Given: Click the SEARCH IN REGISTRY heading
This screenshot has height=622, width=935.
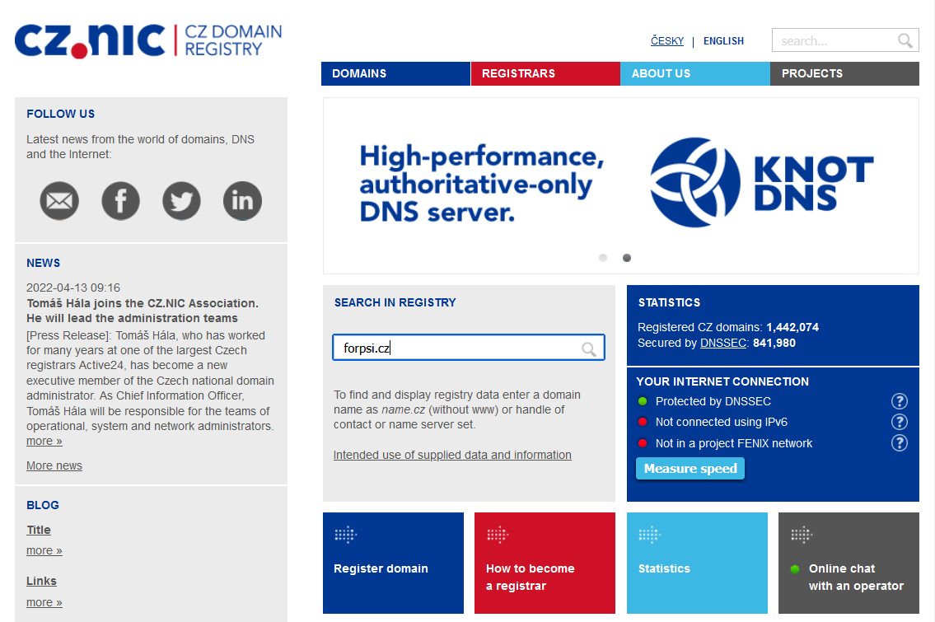Looking at the screenshot, I should click(x=395, y=302).
